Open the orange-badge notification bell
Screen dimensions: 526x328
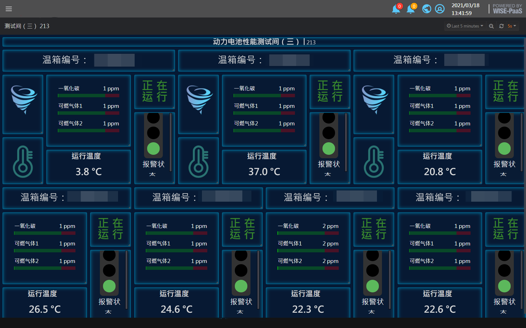click(x=411, y=8)
